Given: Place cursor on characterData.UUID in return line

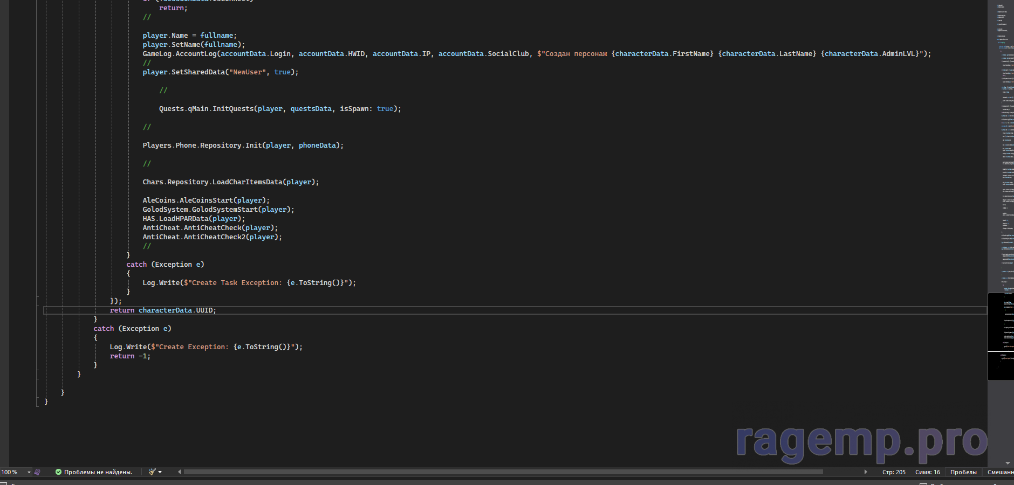Looking at the screenshot, I should pos(176,310).
